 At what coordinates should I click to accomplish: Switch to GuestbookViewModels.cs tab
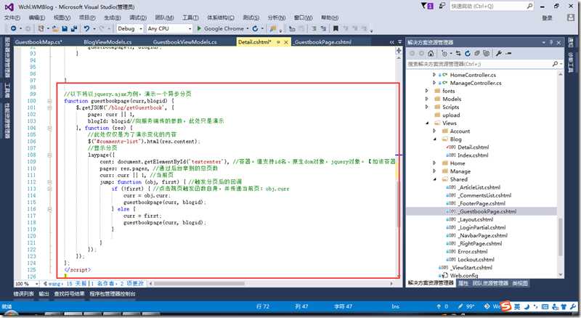pyautogui.click(x=185, y=42)
